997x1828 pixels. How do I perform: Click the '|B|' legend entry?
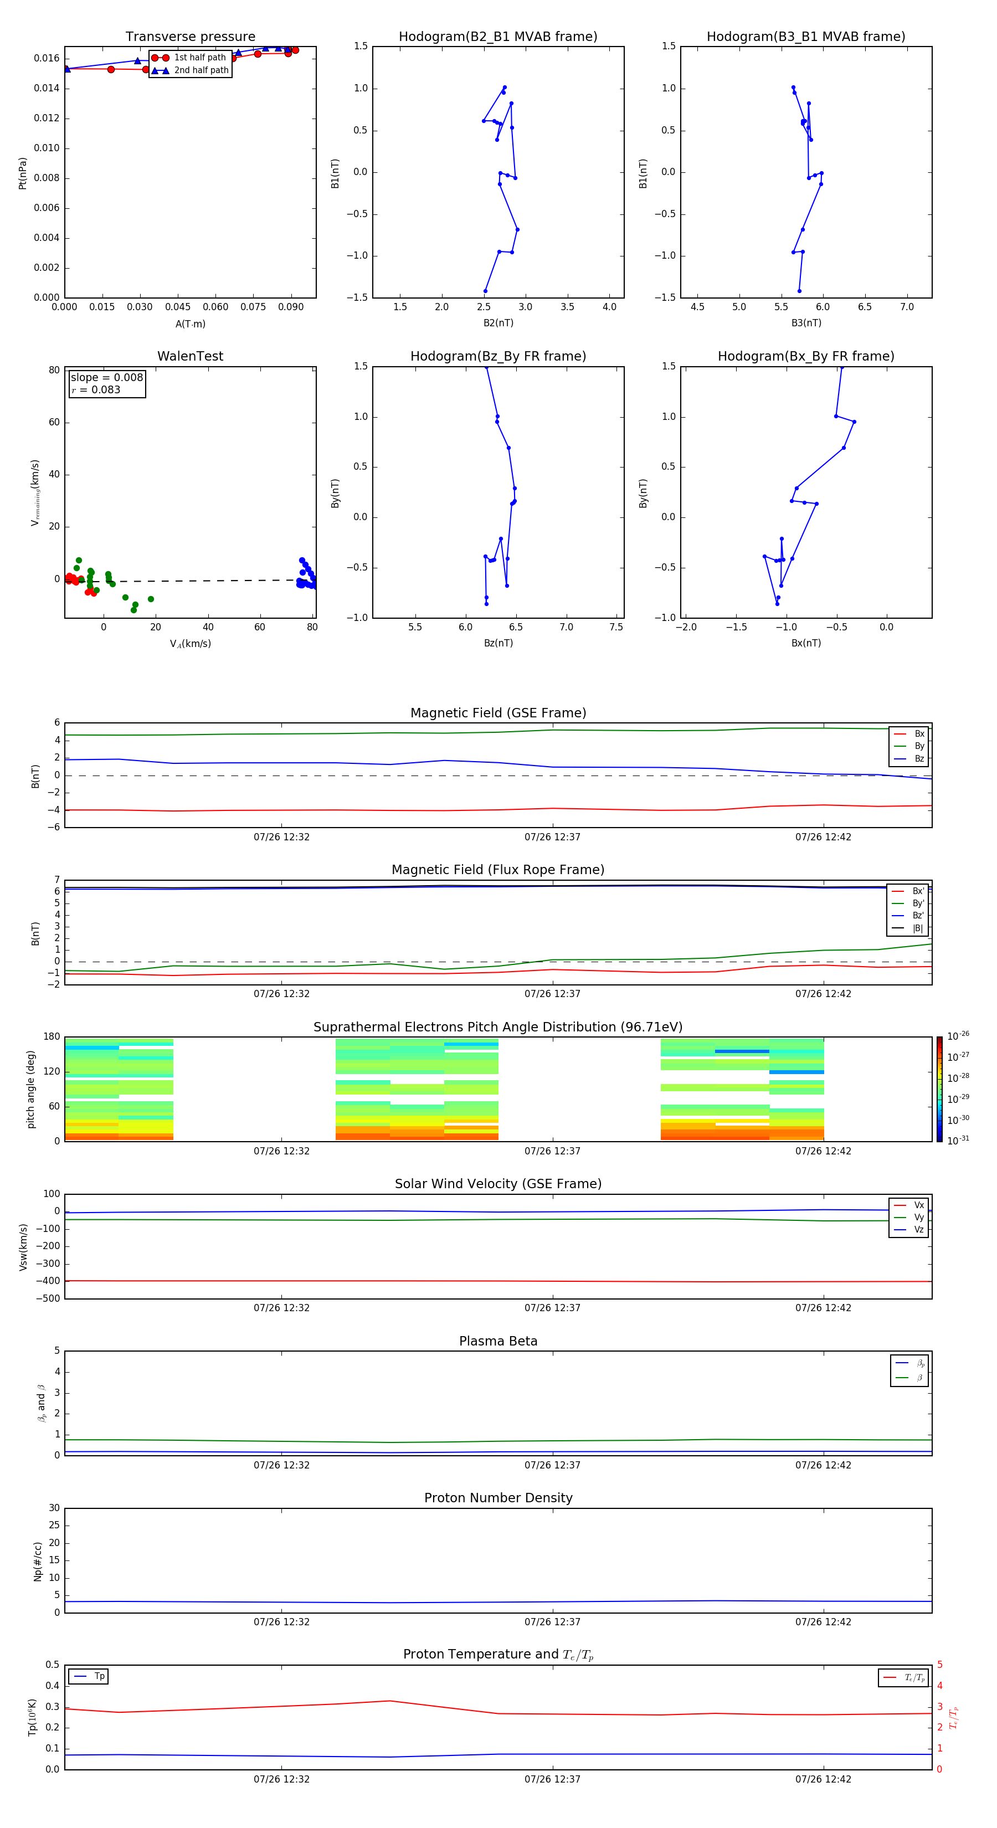coord(908,928)
